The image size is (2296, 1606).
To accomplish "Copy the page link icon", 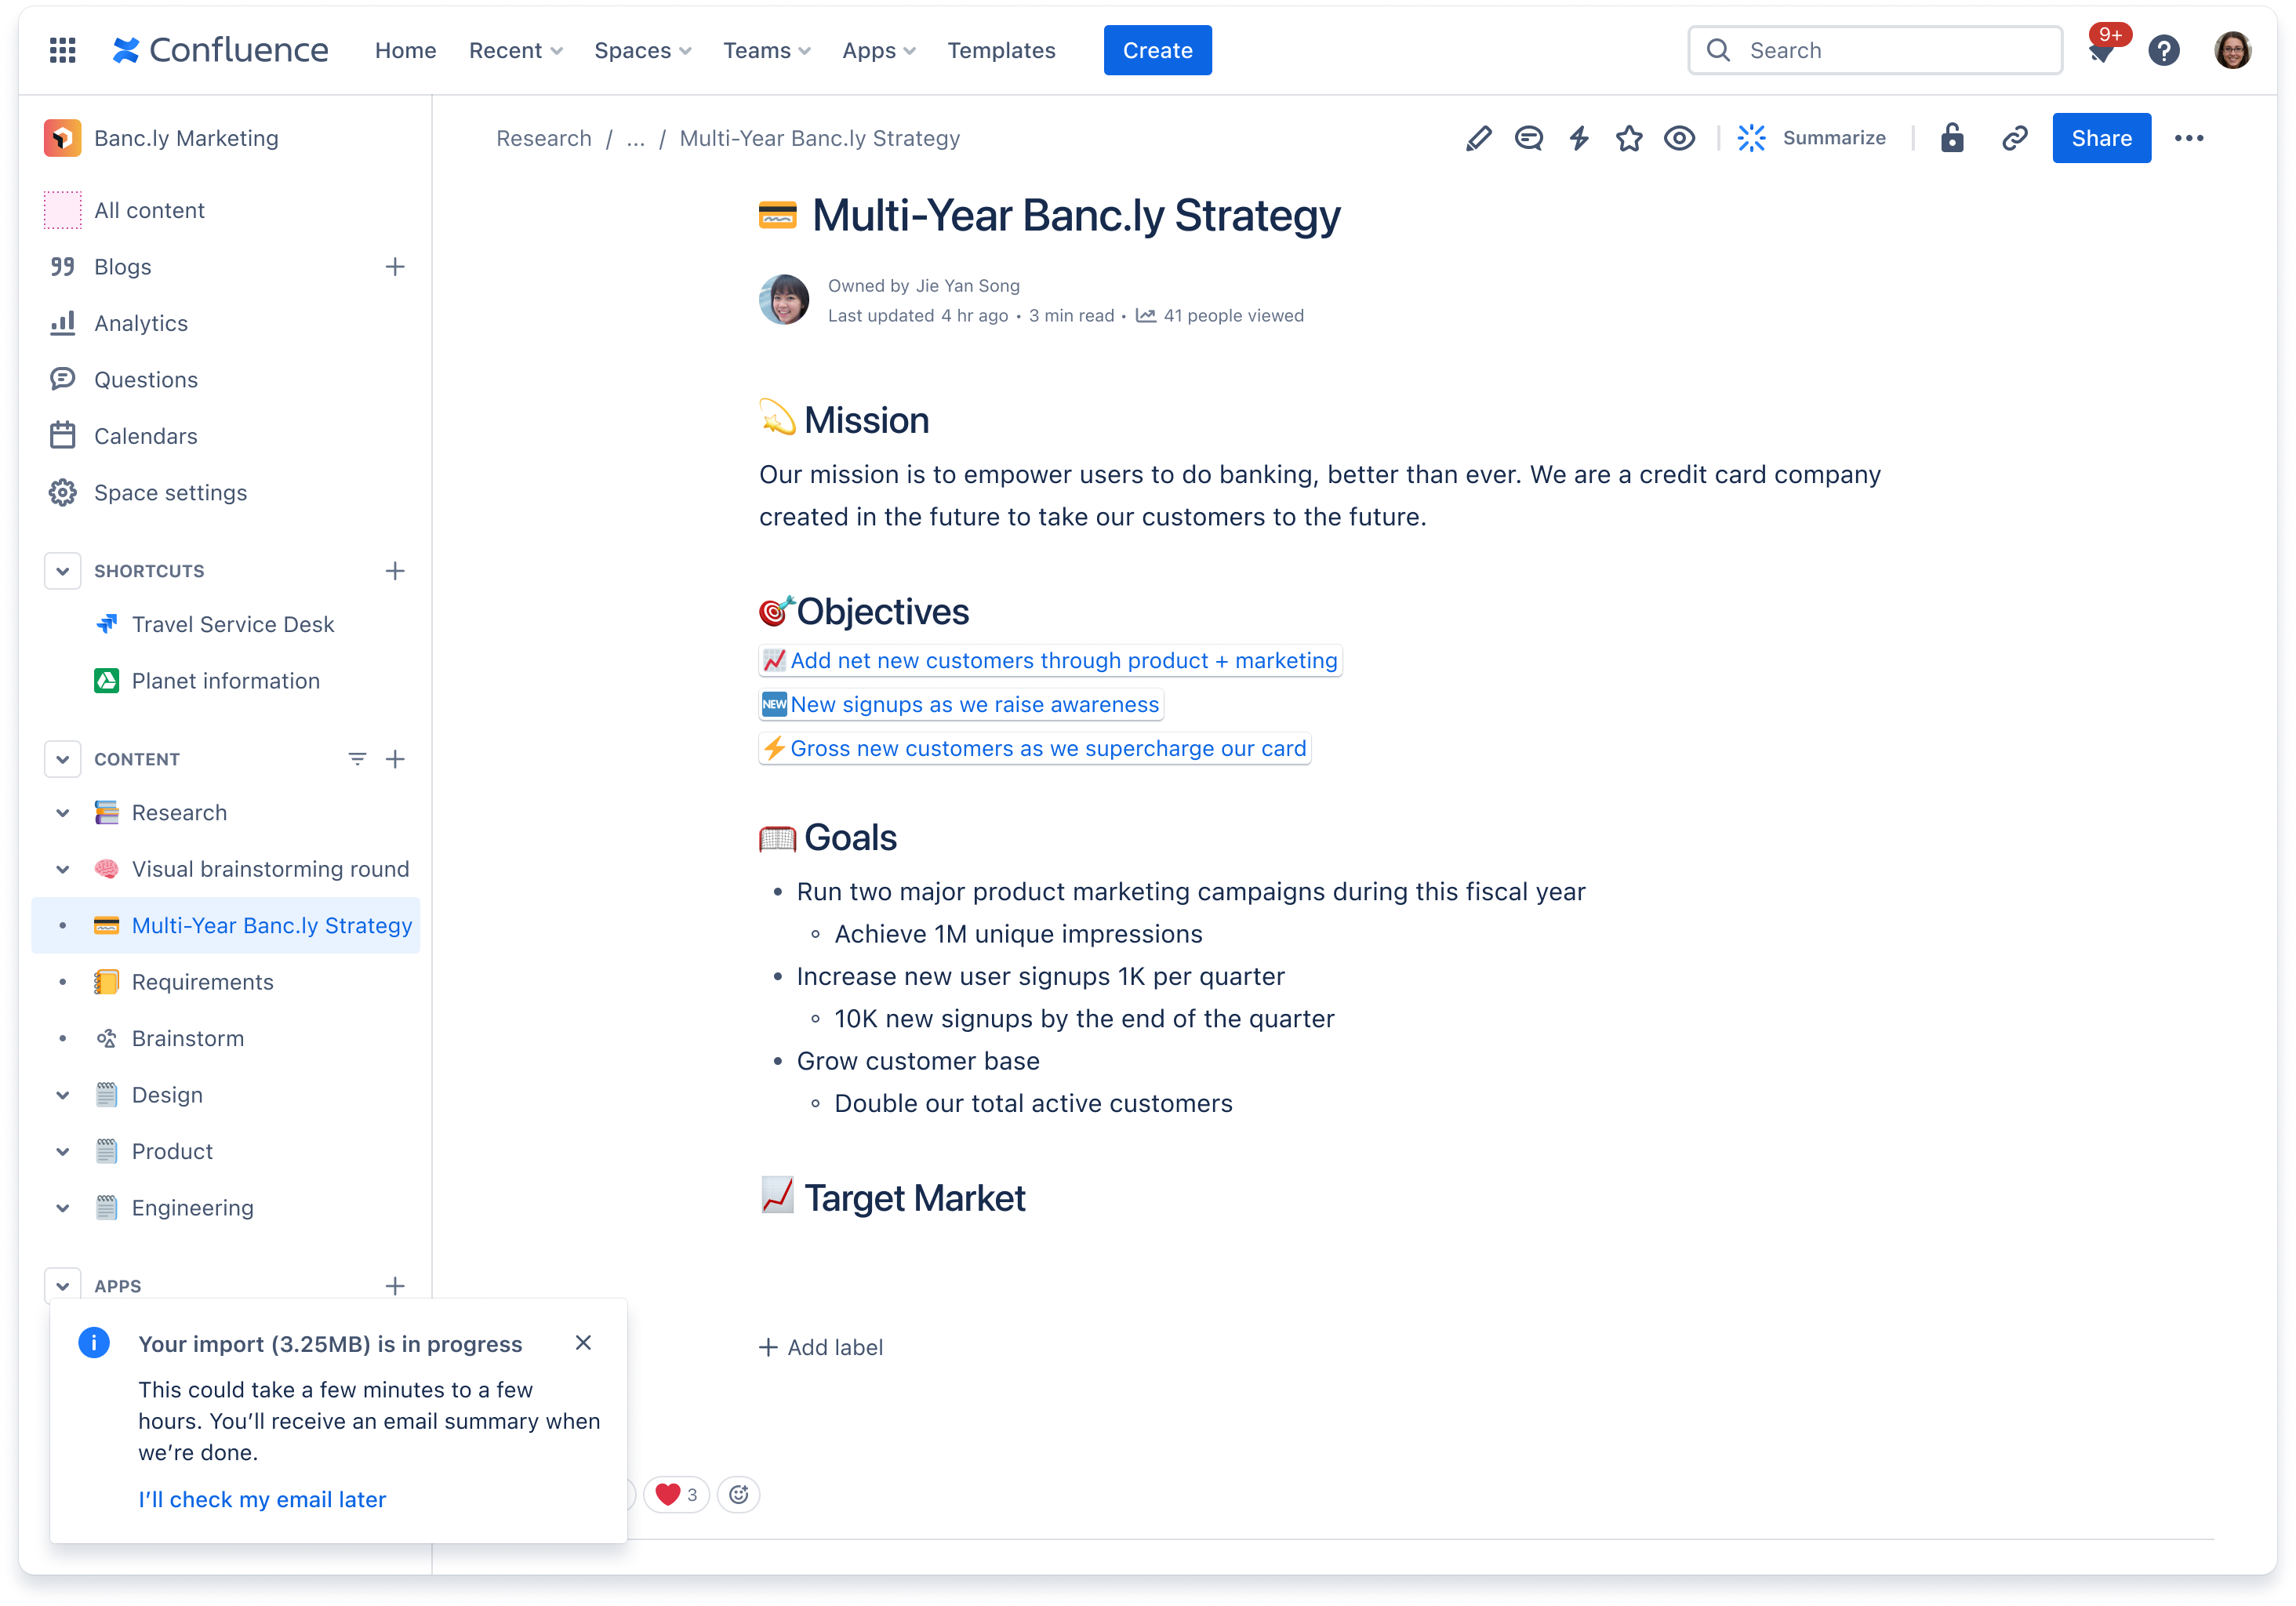I will [x=2014, y=138].
